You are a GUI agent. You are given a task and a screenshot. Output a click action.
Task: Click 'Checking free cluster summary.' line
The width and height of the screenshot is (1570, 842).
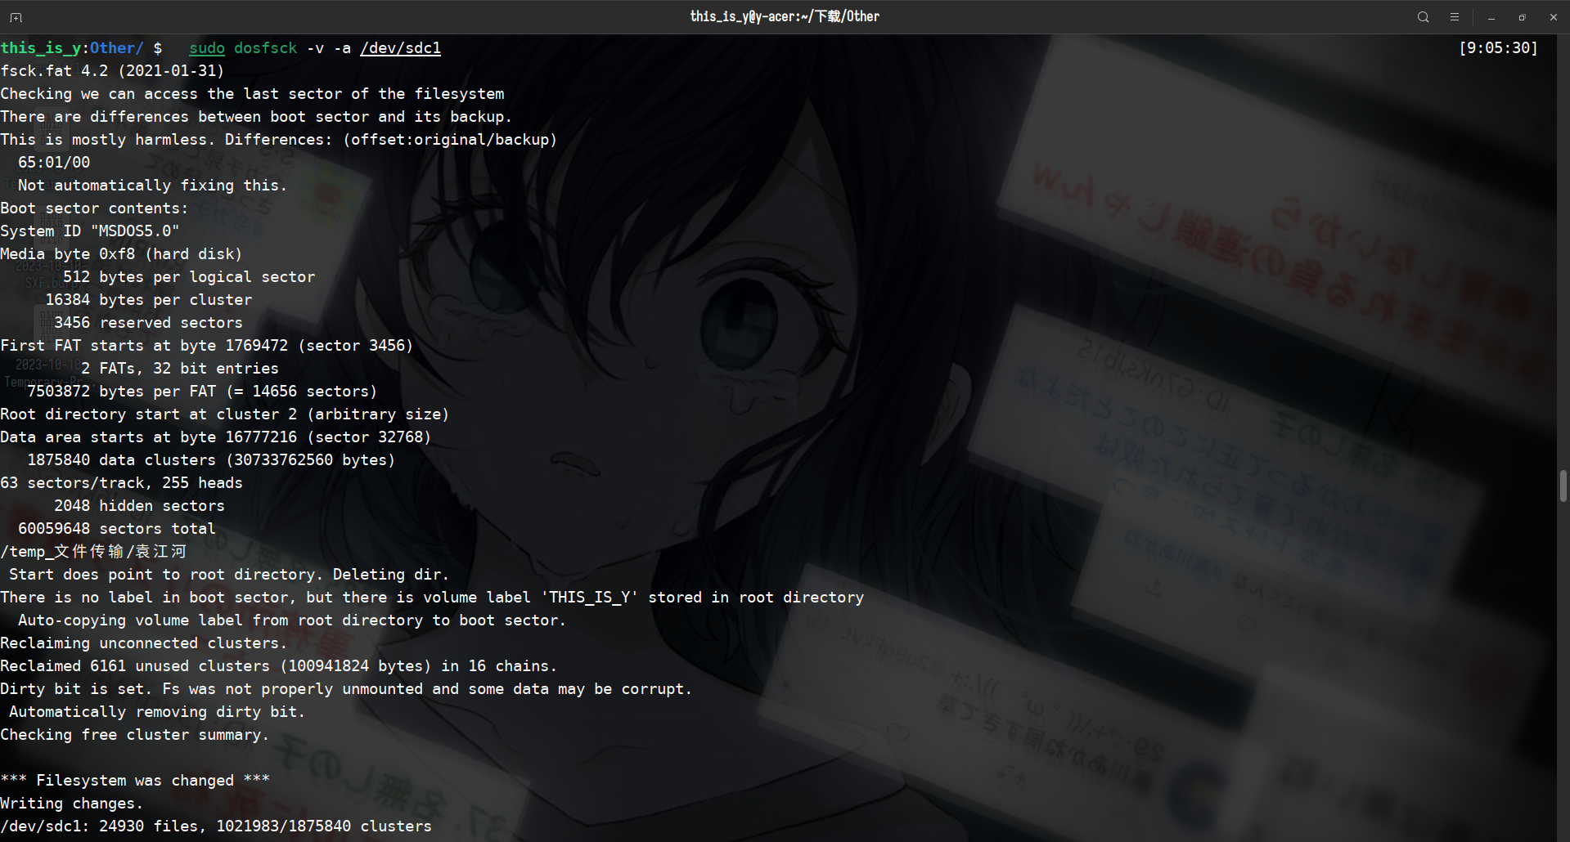[x=135, y=735]
